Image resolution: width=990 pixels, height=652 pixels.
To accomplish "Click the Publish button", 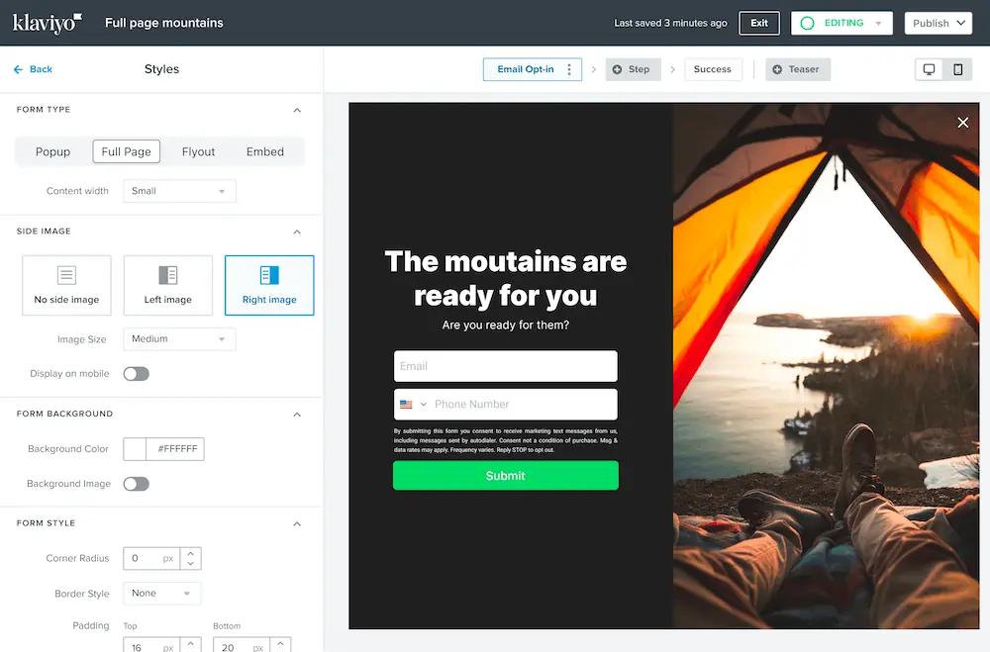I will click(937, 22).
